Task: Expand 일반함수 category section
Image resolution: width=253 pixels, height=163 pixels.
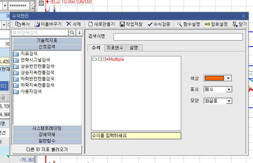Action: [47, 141]
